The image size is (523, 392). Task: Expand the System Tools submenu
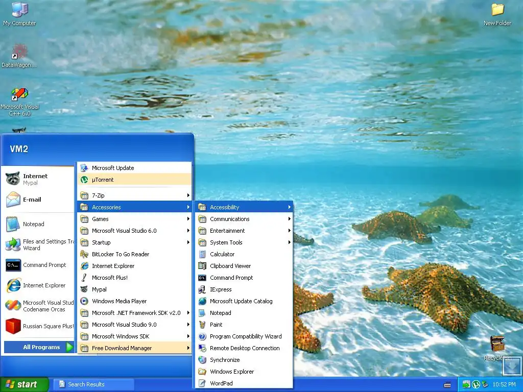244,242
